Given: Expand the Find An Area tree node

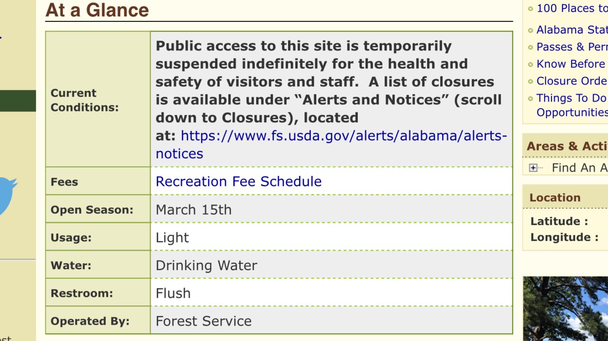Looking at the screenshot, I should coord(533,167).
